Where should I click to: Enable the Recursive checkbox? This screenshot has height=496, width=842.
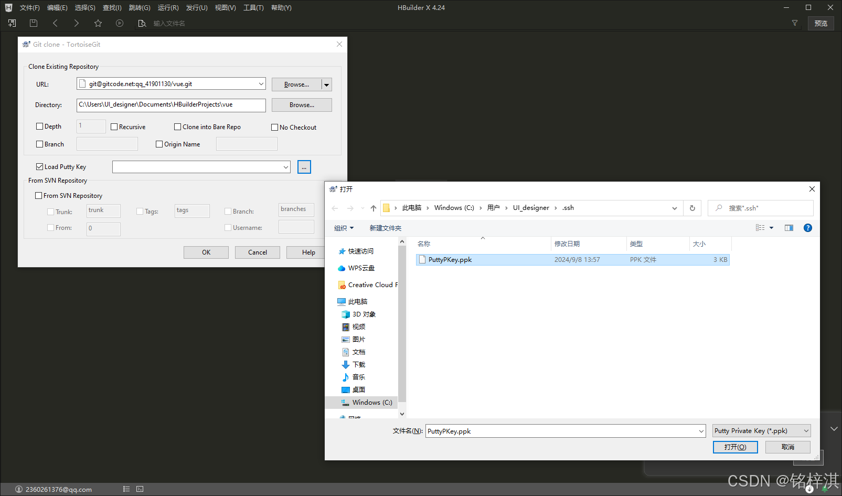[x=114, y=127]
